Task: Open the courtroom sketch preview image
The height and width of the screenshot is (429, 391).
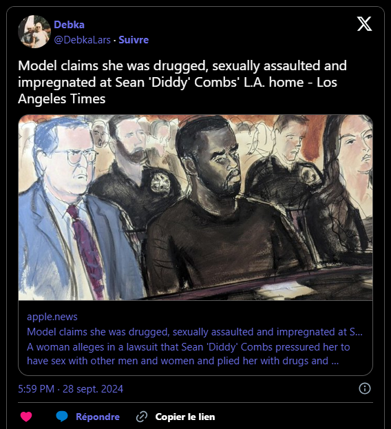Action: (195, 207)
